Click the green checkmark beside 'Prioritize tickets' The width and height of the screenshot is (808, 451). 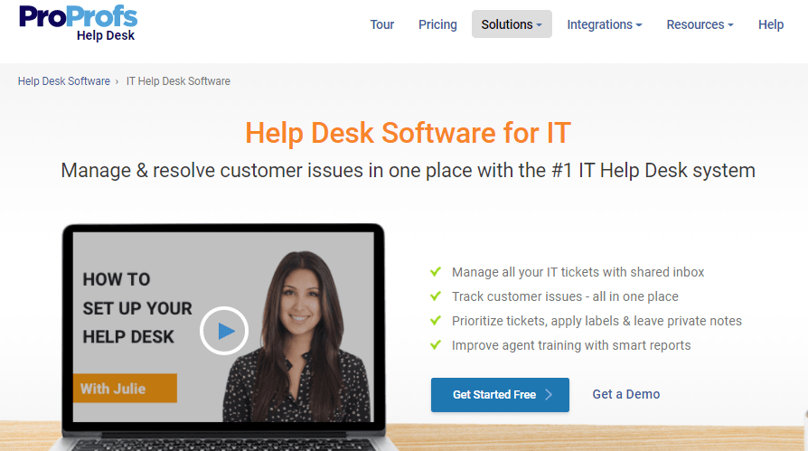point(436,321)
